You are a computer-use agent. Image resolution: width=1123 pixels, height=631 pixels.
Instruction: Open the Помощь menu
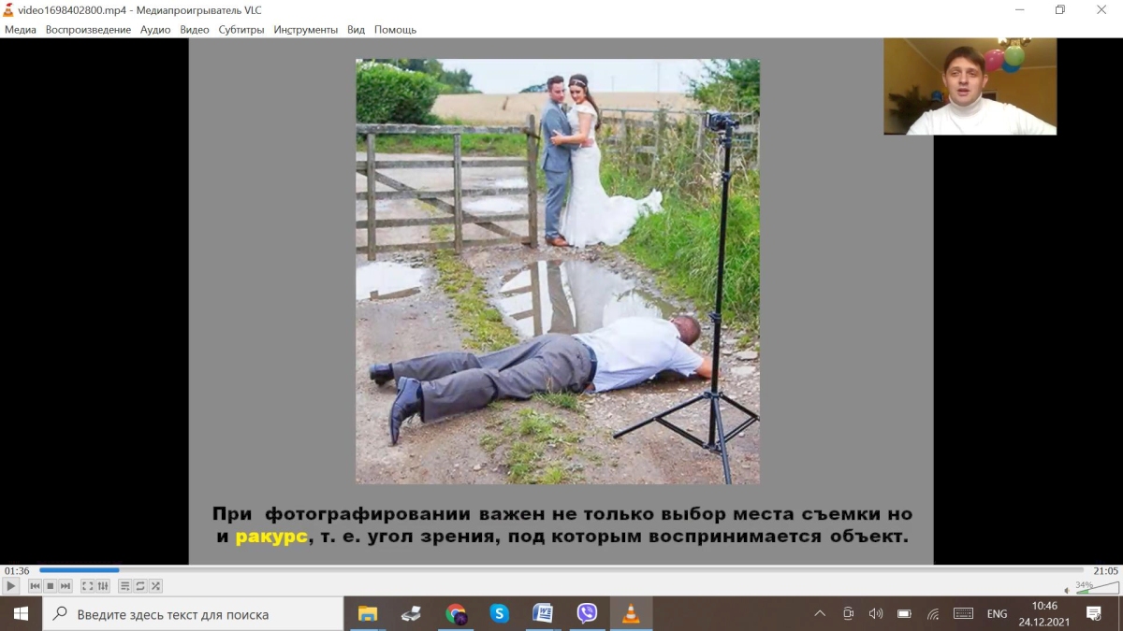click(x=395, y=30)
